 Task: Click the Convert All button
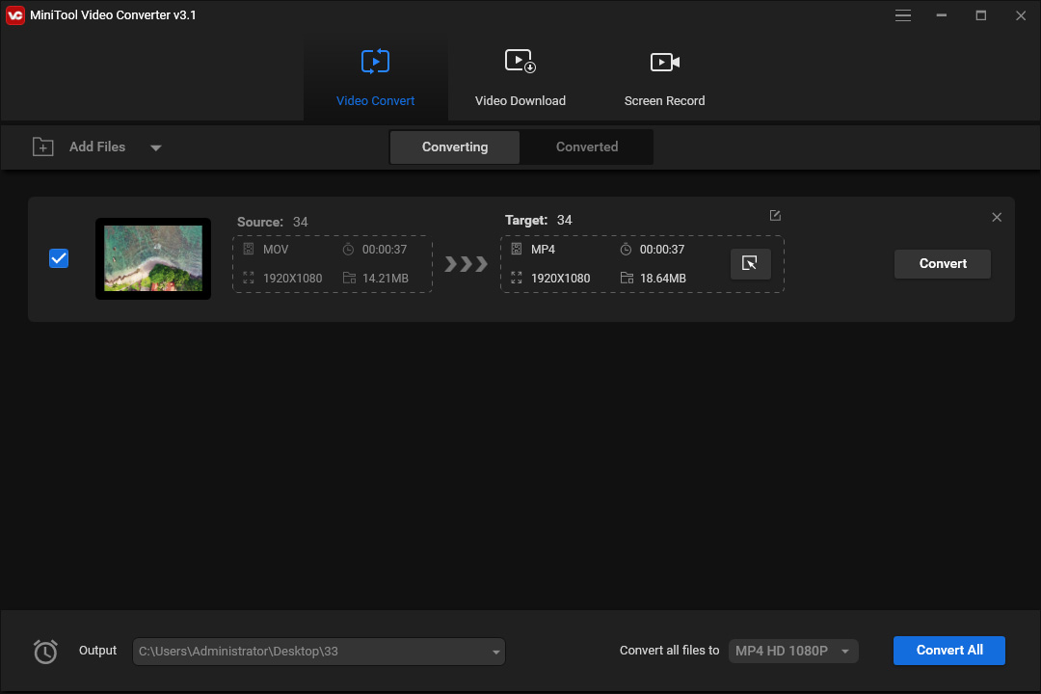pos(948,651)
